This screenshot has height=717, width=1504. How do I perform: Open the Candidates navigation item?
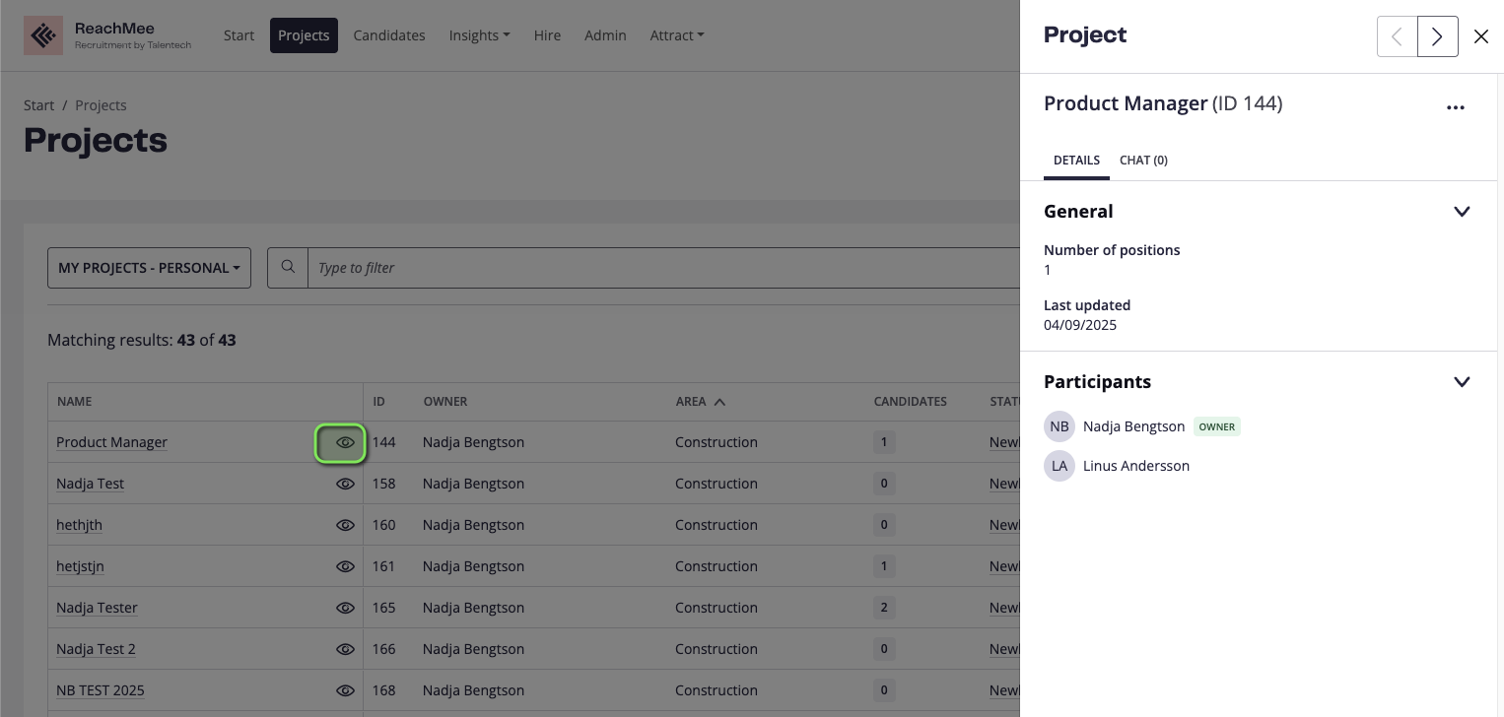(389, 35)
